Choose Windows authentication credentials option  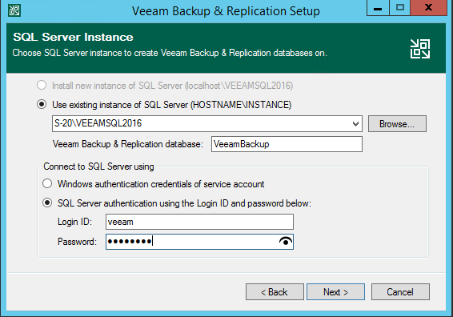(x=47, y=183)
